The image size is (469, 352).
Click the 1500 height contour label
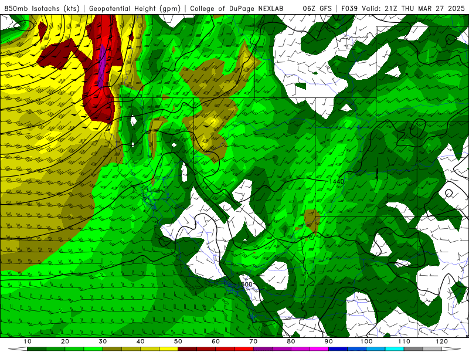(x=244, y=285)
